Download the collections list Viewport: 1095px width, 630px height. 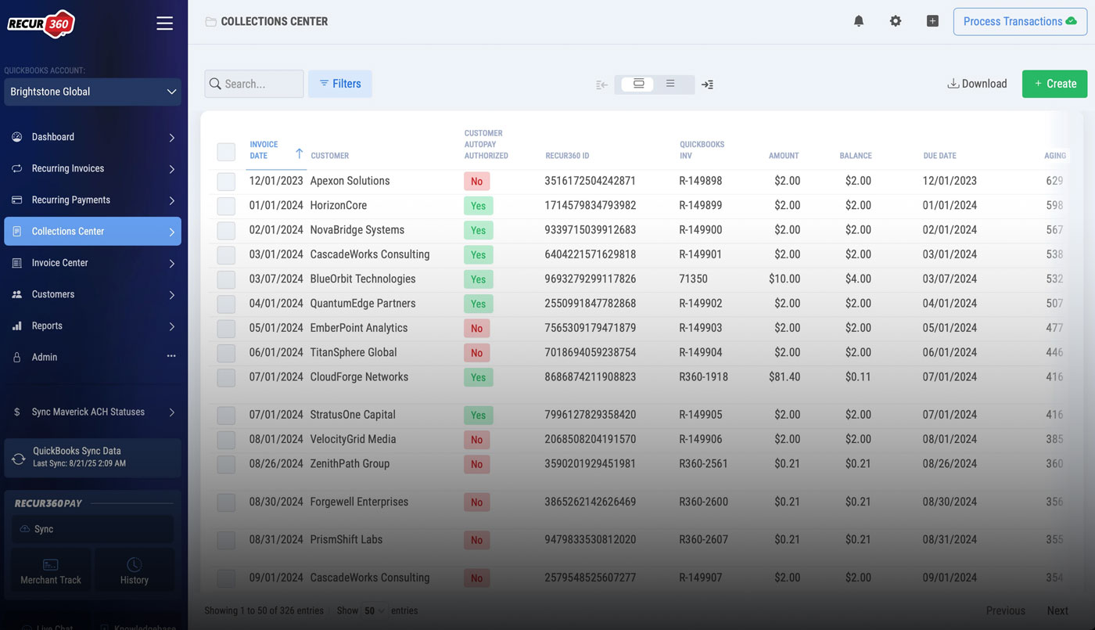pos(977,84)
